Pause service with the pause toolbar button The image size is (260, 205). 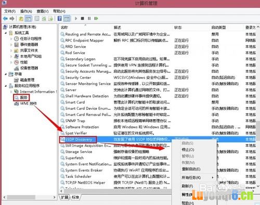coord(89,18)
